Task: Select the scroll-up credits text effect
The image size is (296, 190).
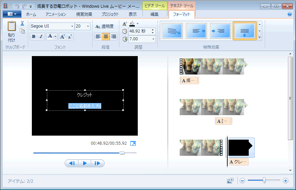Action: click(x=245, y=31)
